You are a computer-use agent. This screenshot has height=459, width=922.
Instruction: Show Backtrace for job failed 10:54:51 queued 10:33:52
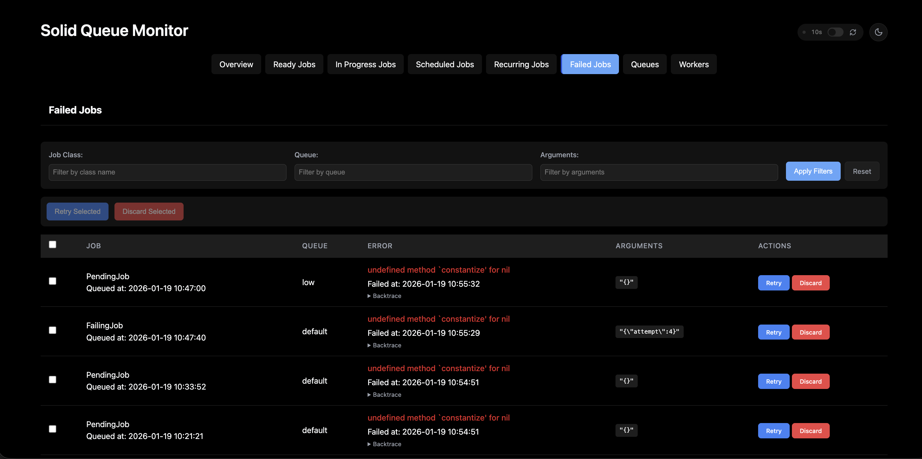pos(384,395)
